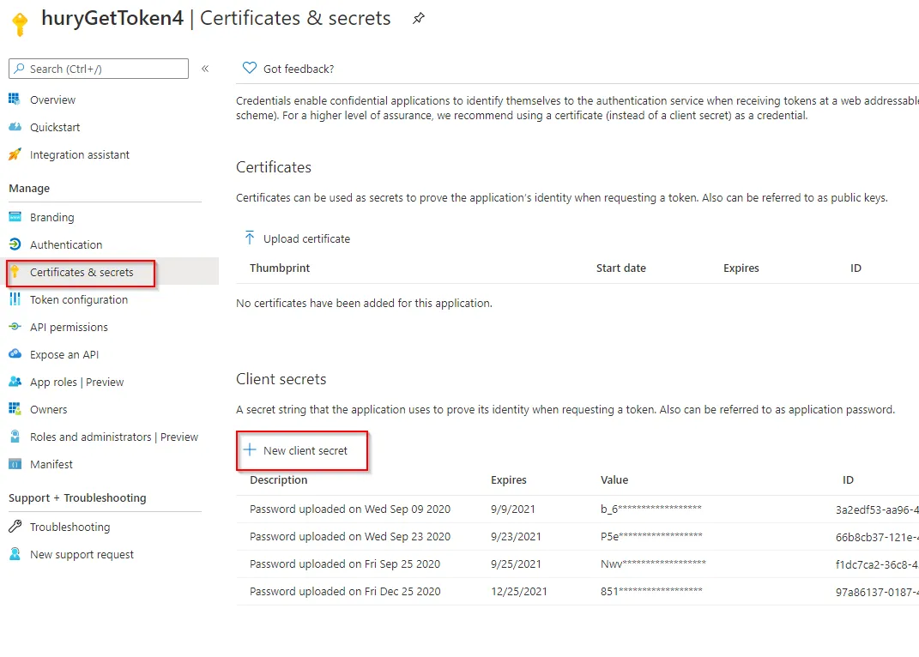Viewport: 919px width, 657px height.
Task: Open API permissions page
Action: point(70,327)
